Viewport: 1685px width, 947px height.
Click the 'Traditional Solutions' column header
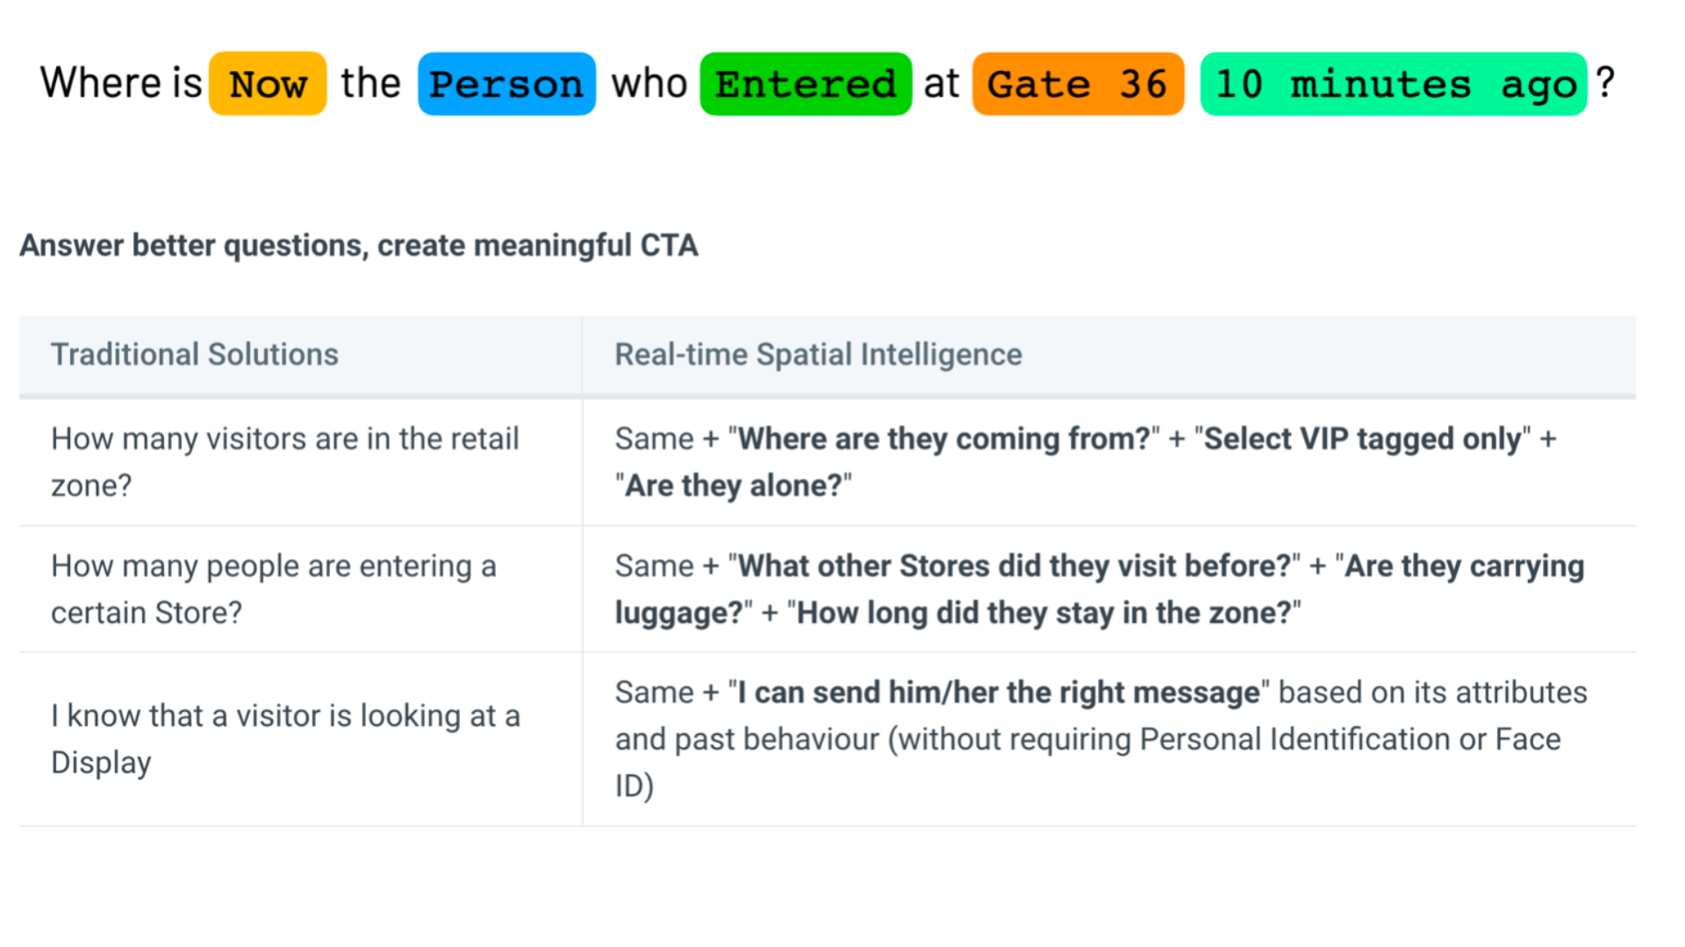click(x=195, y=354)
